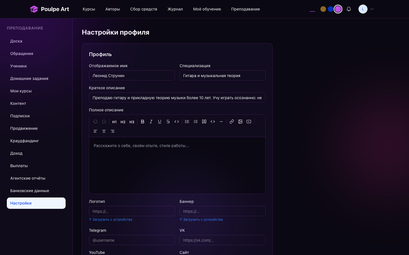Click the L user avatar

(363, 9)
